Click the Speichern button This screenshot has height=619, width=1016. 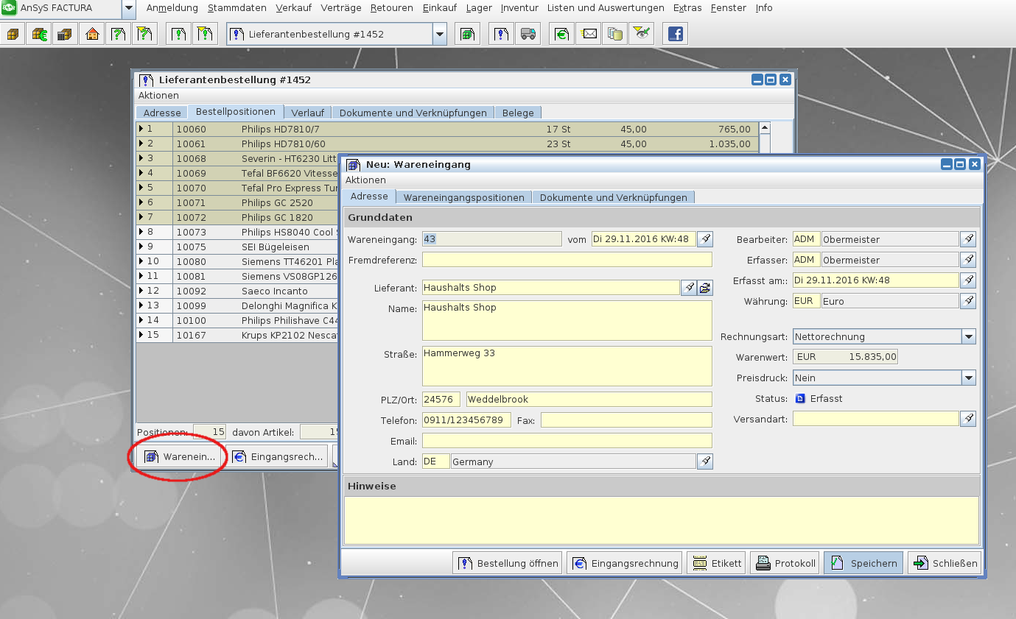coord(863,563)
